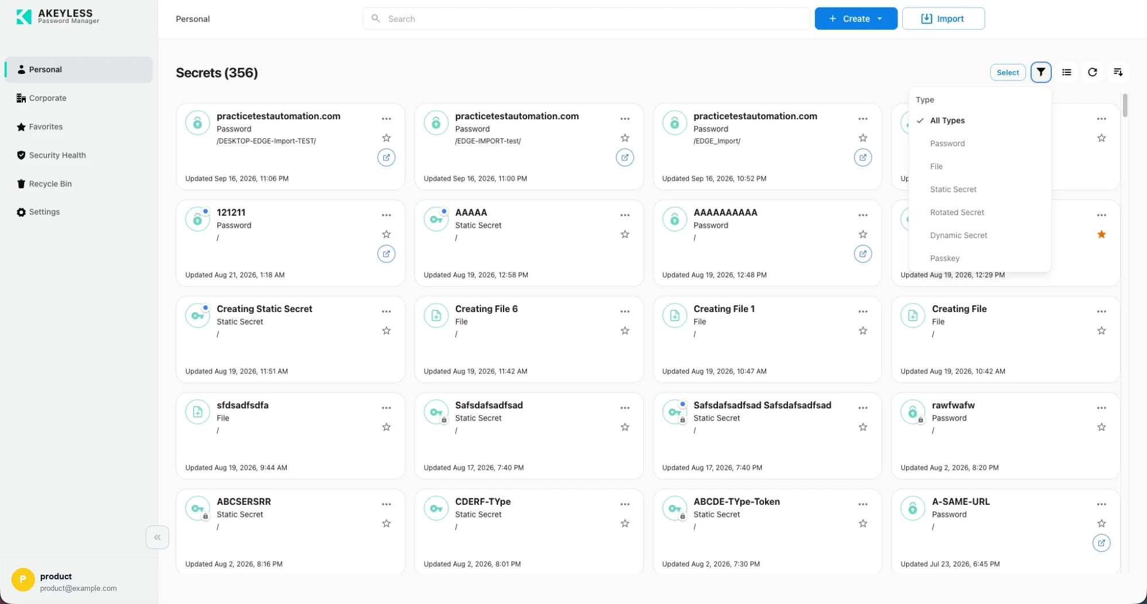Open Corporate in sidebar

79,98
